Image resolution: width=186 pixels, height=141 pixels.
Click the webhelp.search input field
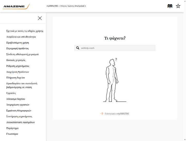tap(115, 48)
